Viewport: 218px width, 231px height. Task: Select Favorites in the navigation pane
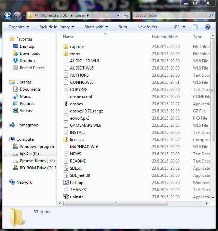coord(24,39)
